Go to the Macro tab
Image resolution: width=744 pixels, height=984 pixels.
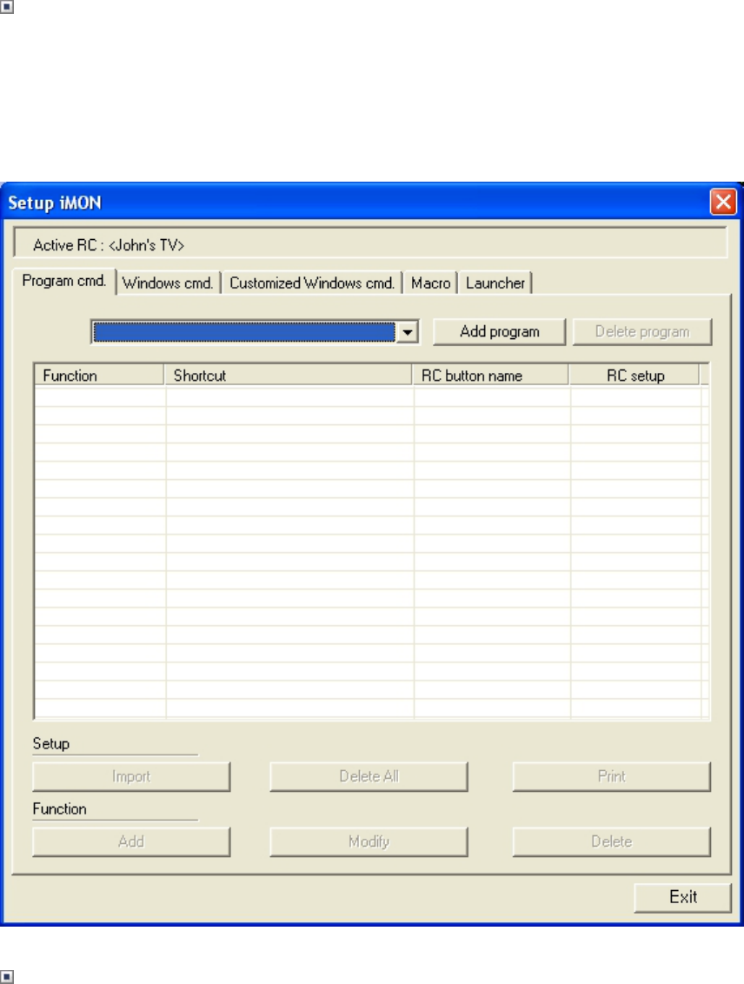pos(430,283)
